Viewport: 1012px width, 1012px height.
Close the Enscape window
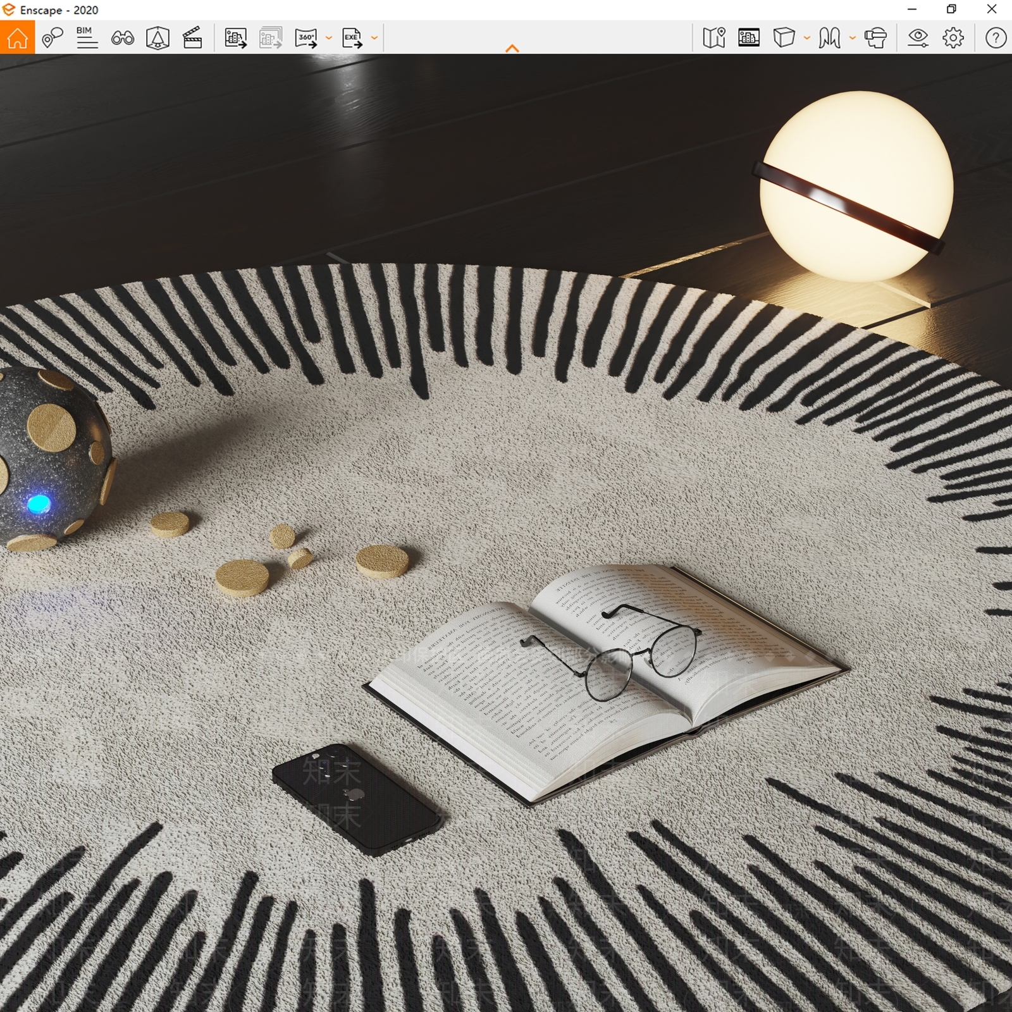(992, 9)
